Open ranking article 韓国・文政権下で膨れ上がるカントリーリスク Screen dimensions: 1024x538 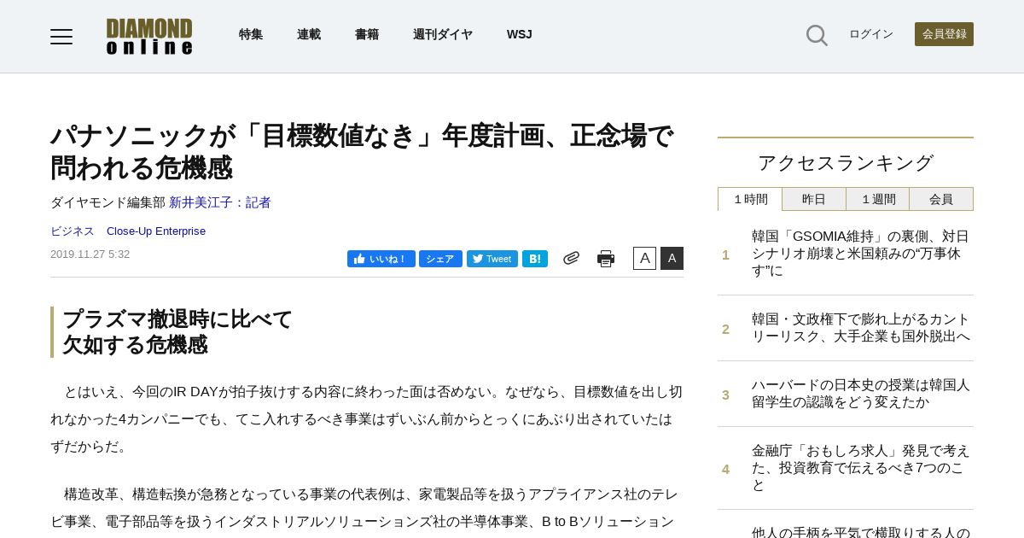click(861, 328)
